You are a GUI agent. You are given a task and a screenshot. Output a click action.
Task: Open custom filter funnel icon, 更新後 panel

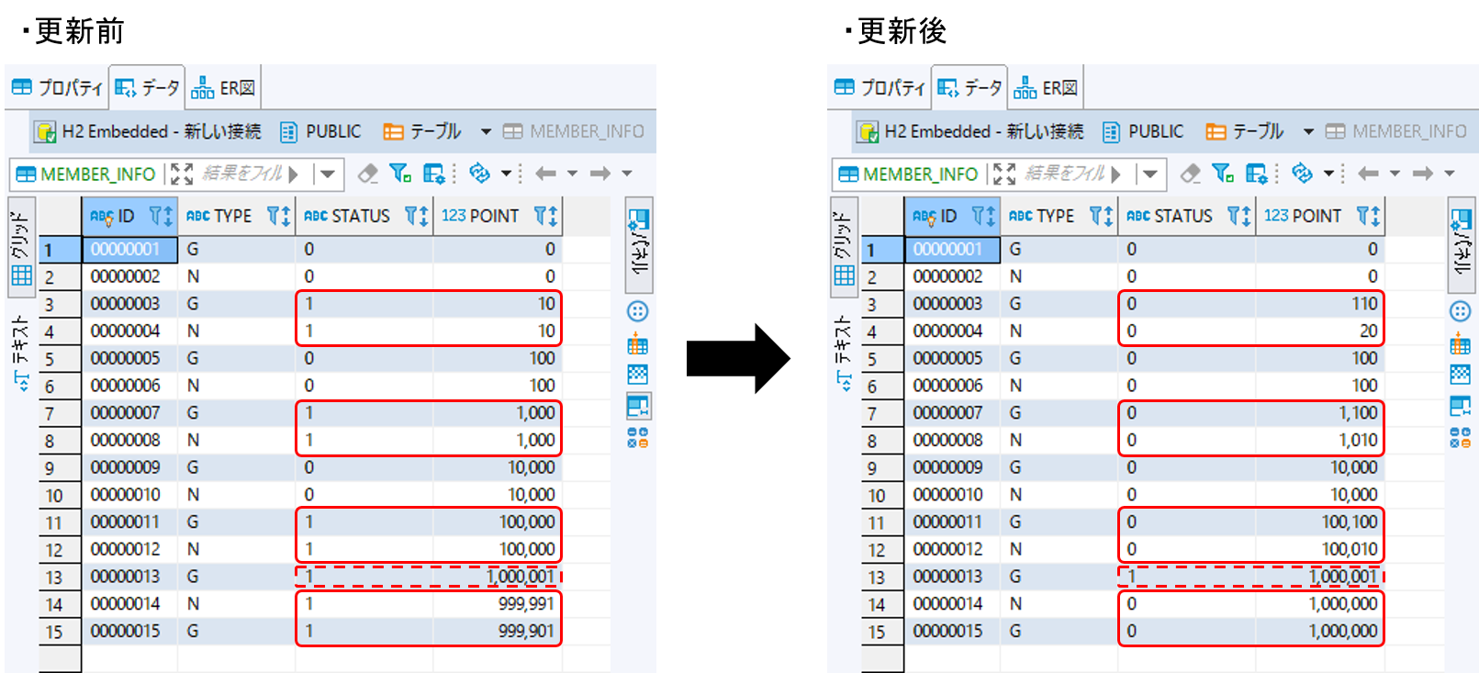(x=1223, y=174)
